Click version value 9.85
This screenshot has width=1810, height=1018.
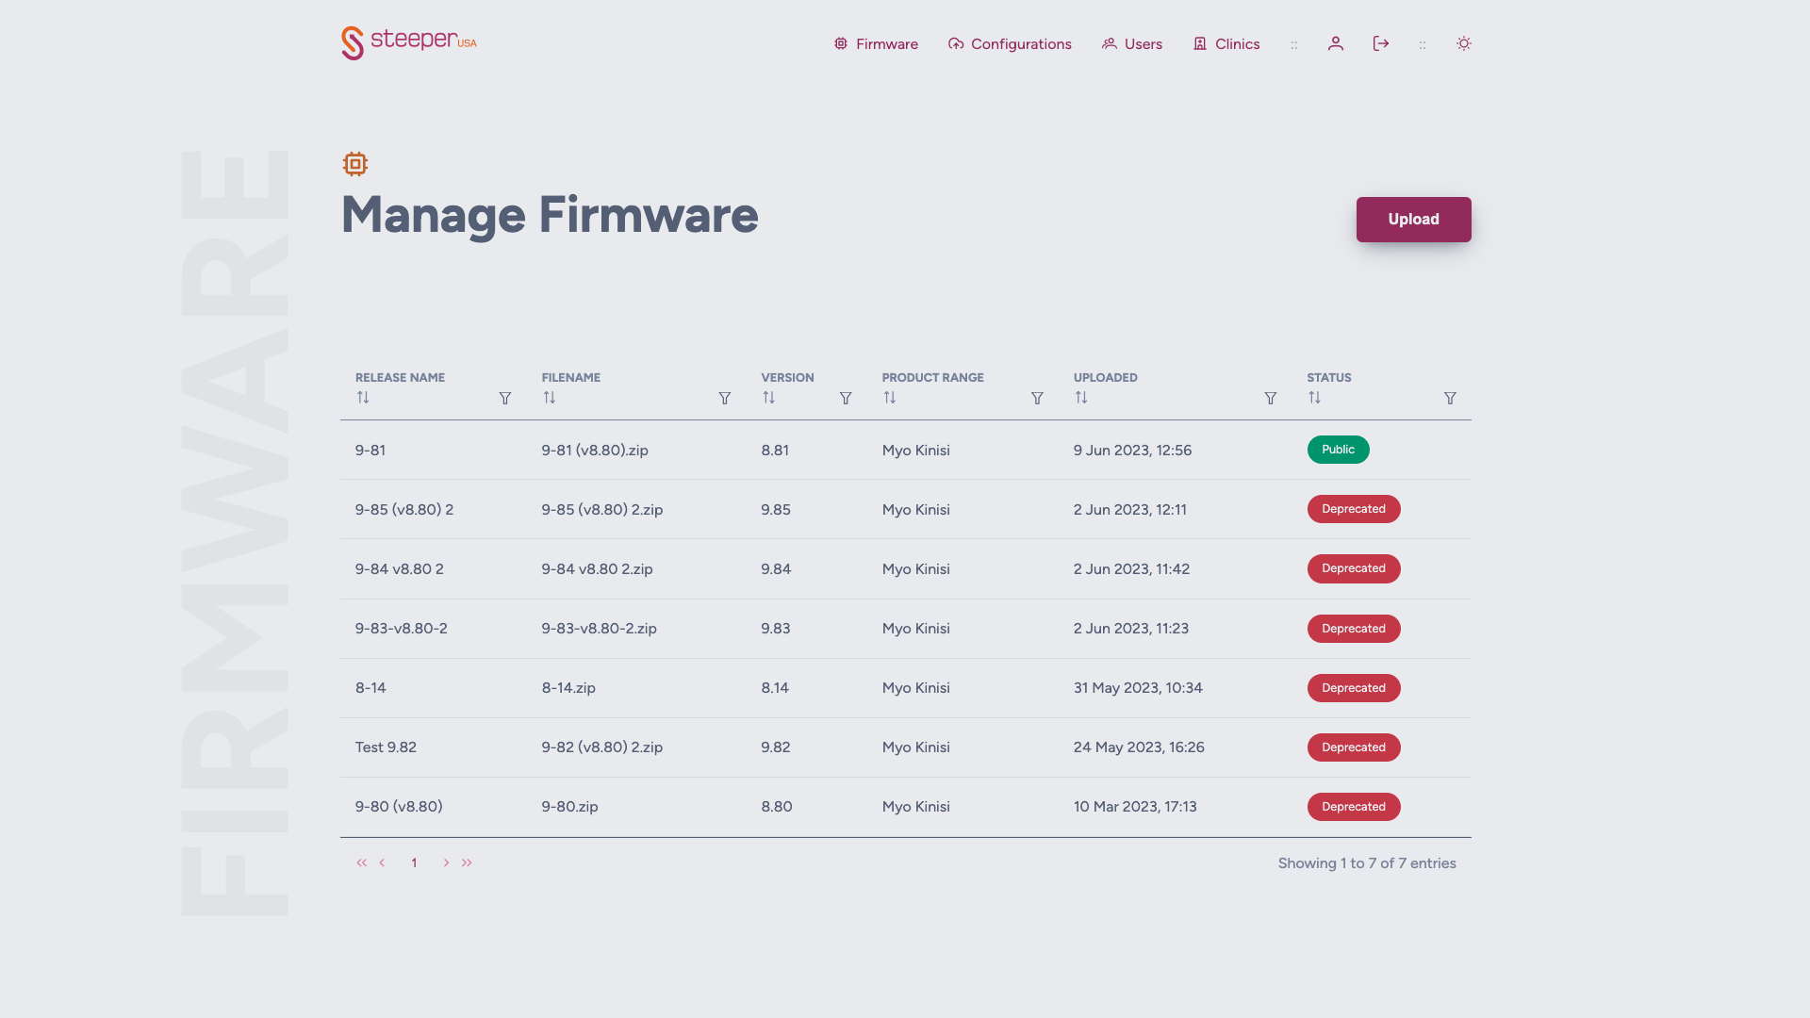(x=776, y=510)
